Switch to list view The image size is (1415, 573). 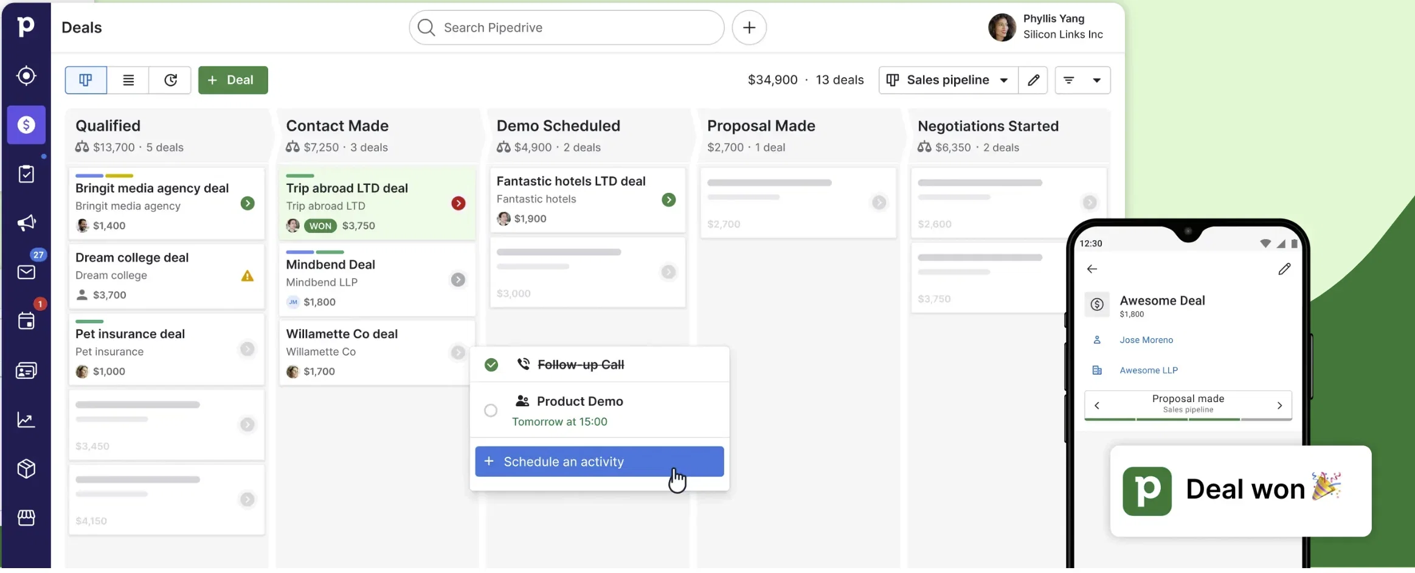(128, 80)
